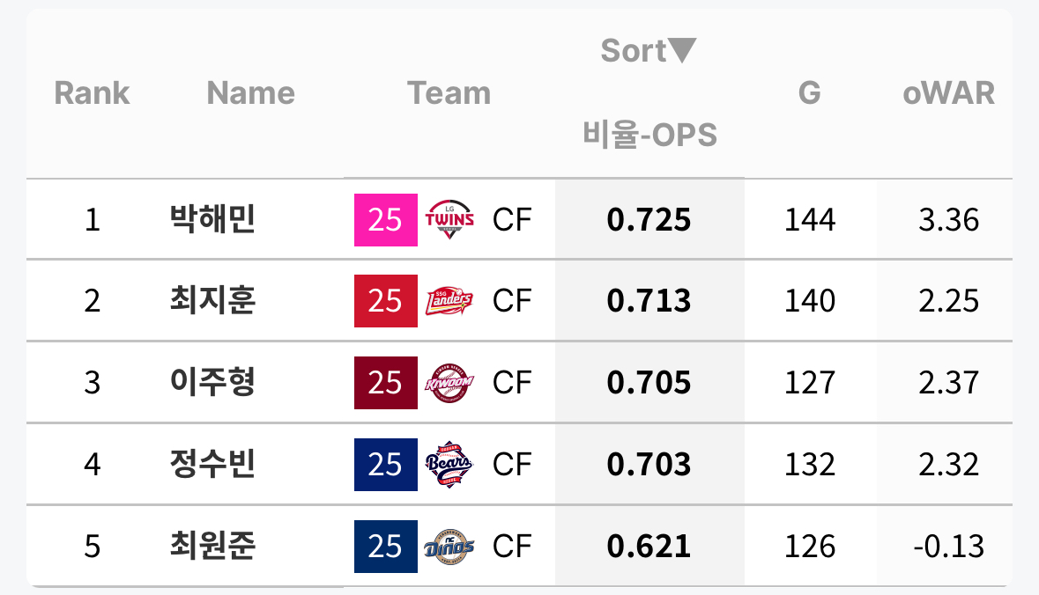
Task: Click the Doosan Bears team logo
Action: (449, 465)
